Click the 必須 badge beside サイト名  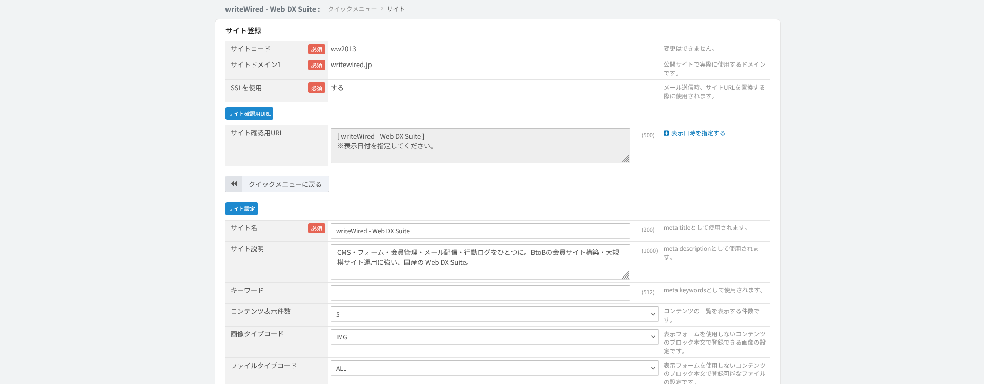click(x=317, y=228)
